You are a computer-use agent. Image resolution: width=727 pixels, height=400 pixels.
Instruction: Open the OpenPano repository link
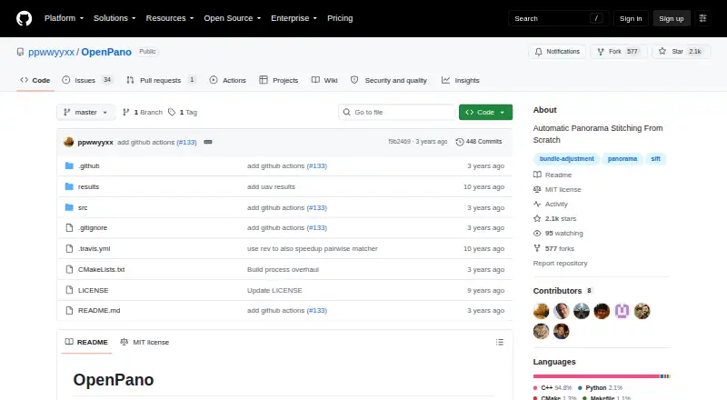[106, 52]
